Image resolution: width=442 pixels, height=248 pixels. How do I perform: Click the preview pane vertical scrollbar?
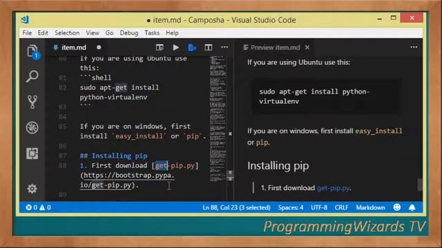point(420,185)
